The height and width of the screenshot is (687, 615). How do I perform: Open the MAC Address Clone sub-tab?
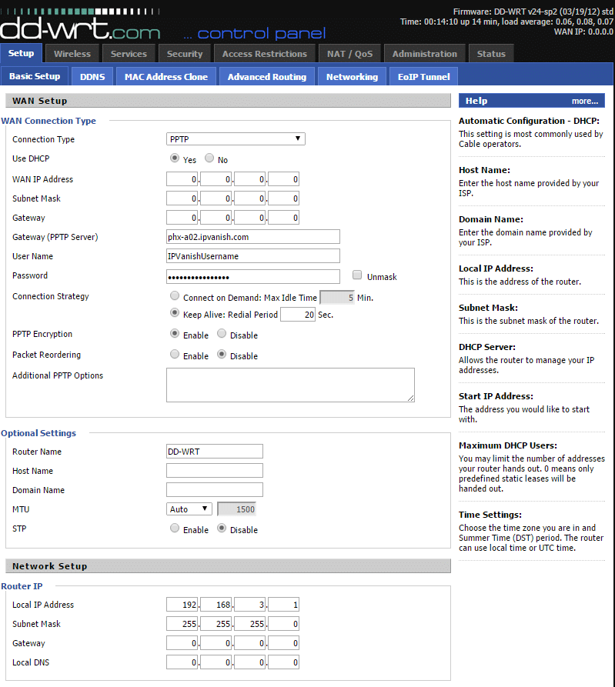[x=165, y=77]
